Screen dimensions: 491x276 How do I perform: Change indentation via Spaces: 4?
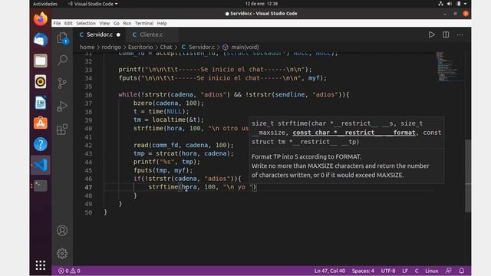coord(363,271)
